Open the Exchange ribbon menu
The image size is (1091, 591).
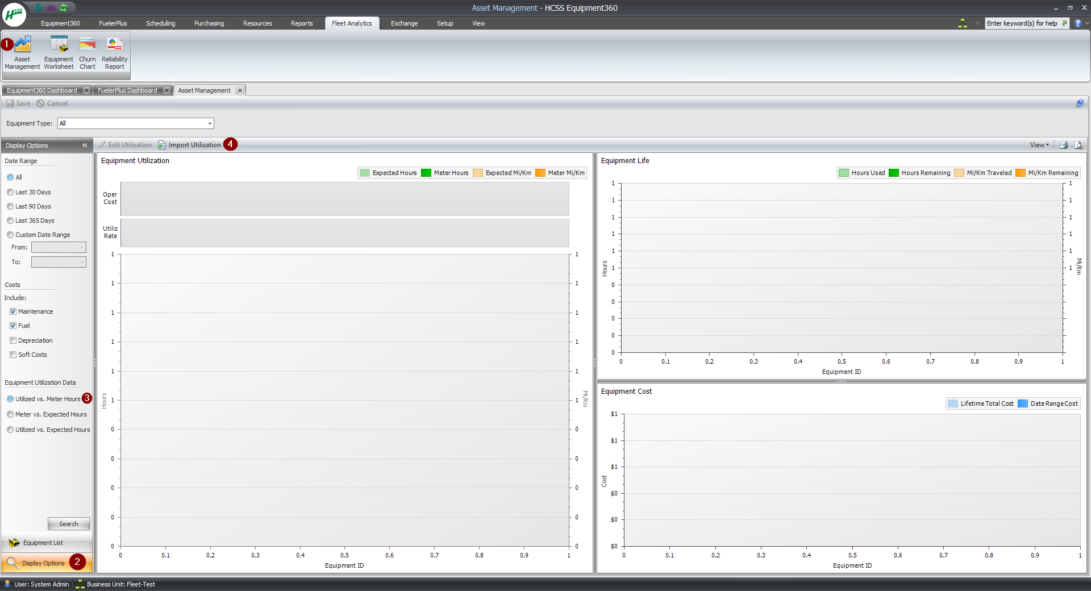[403, 23]
